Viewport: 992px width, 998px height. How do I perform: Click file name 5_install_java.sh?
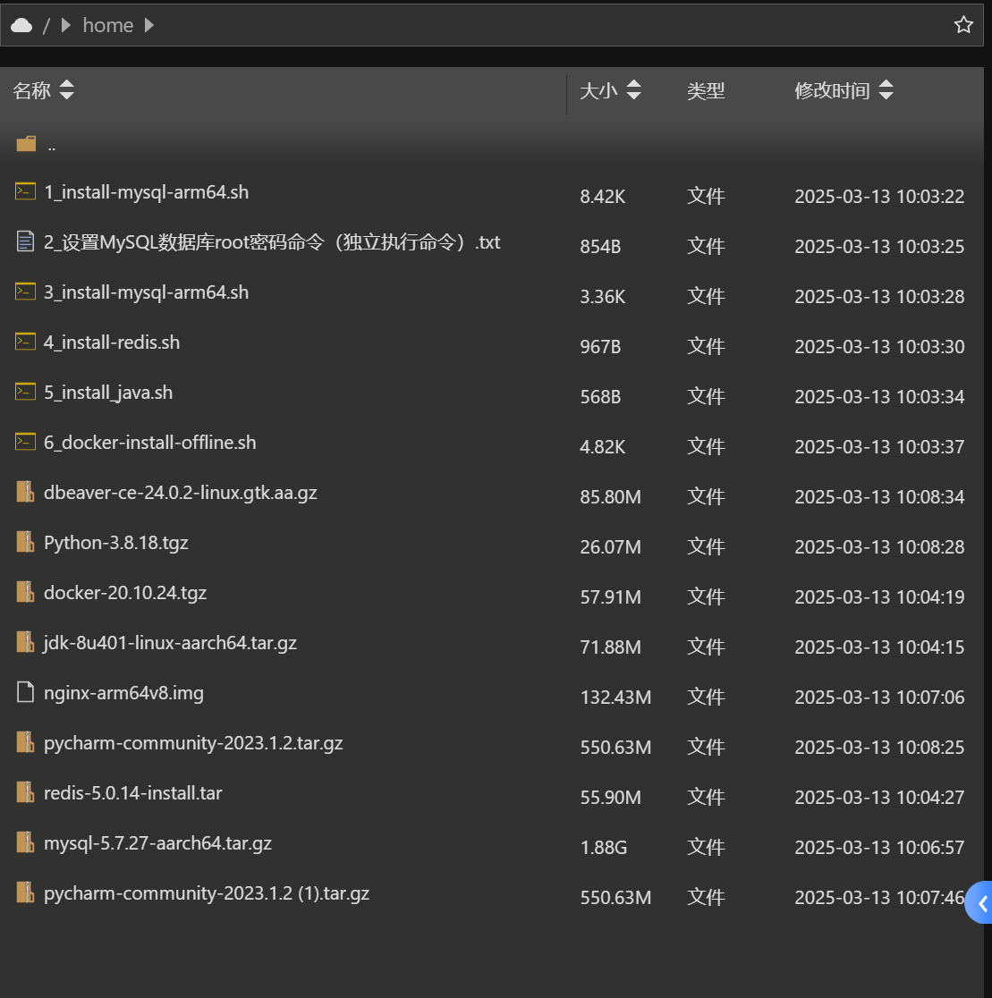[x=108, y=393]
